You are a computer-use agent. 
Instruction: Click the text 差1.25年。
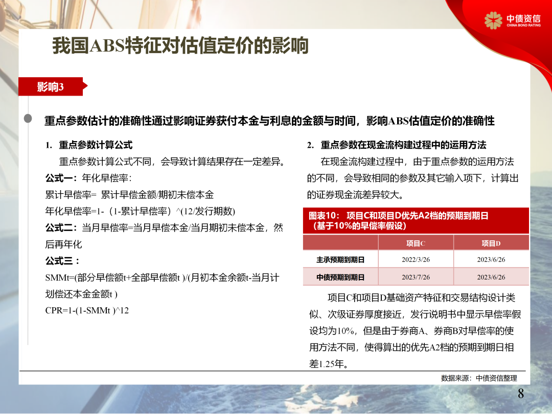tap(329, 364)
